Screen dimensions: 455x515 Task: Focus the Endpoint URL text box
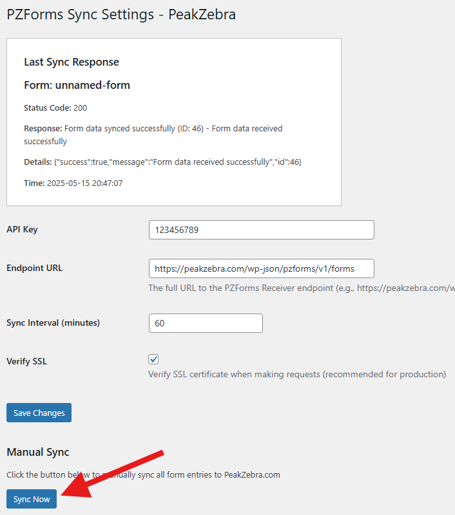pos(261,268)
